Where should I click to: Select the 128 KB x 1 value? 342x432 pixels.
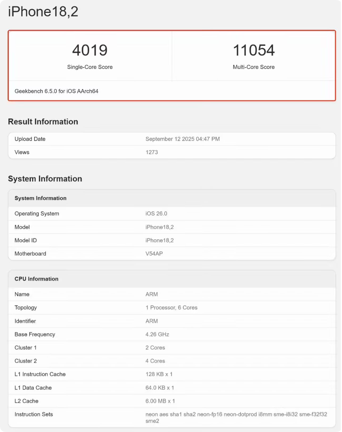pyautogui.click(x=159, y=374)
